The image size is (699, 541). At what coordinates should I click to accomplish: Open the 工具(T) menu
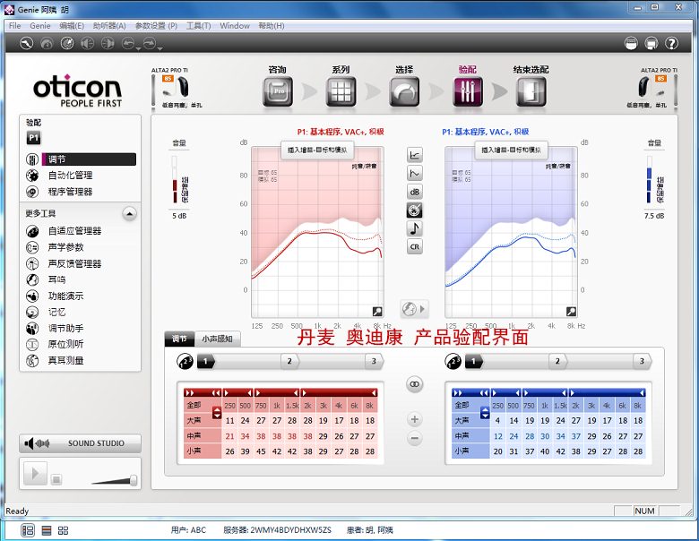pyautogui.click(x=198, y=26)
